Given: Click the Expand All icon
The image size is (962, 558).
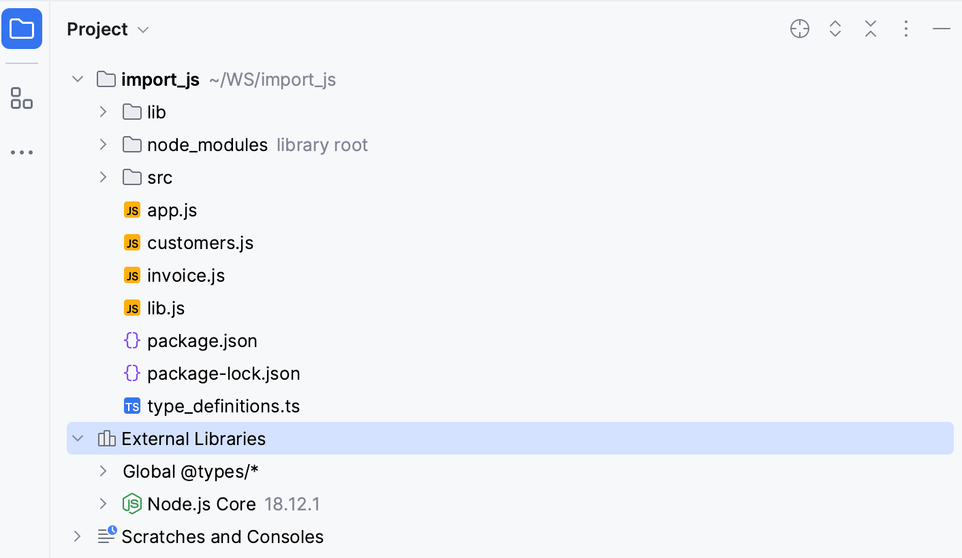Looking at the screenshot, I should [835, 29].
